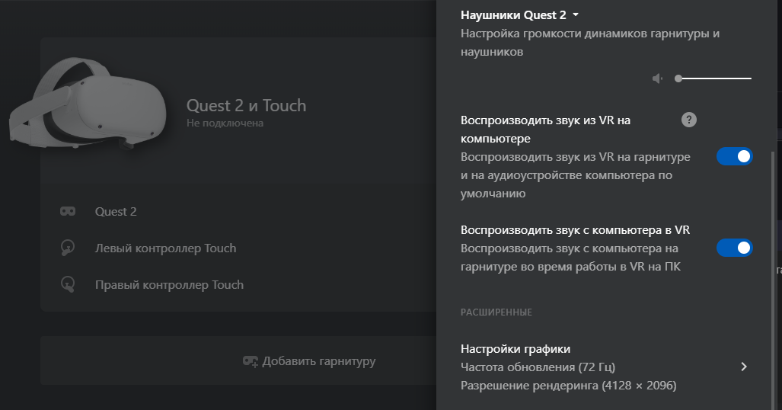
Task: Open help question mark for VR audio mirroring
Action: pyautogui.click(x=689, y=120)
